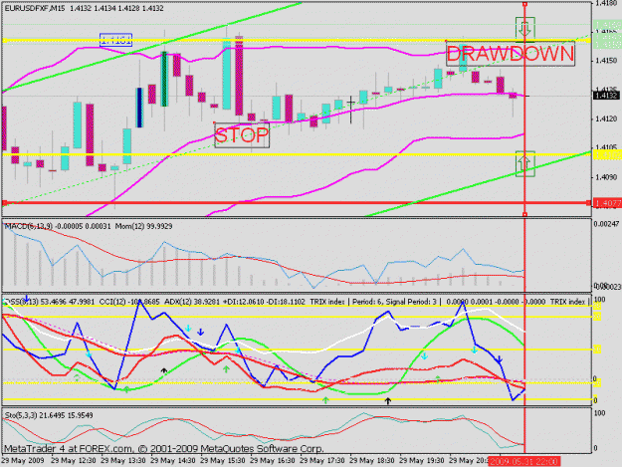Click the 29 May 12:30 time axis label
This screenshot has width=622, height=467.
(74, 461)
